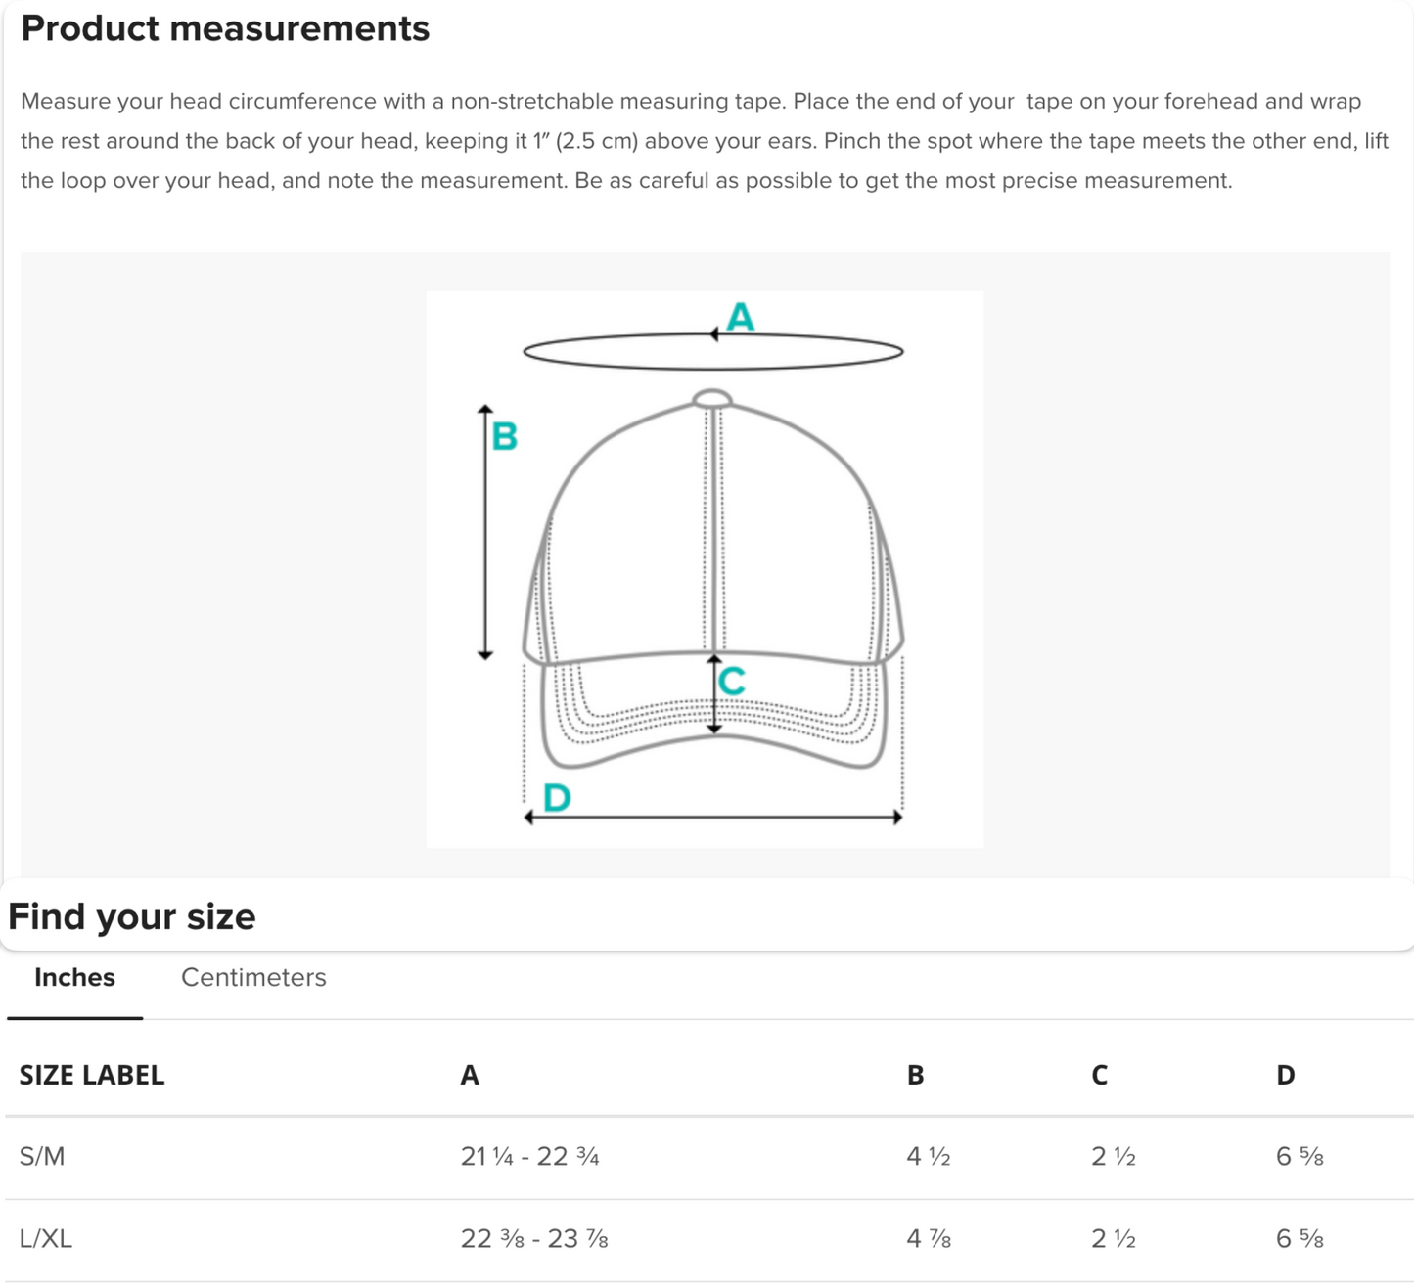The height and width of the screenshot is (1284, 1414).
Task: Click teal letter B in cap diagram
Action: click(504, 435)
